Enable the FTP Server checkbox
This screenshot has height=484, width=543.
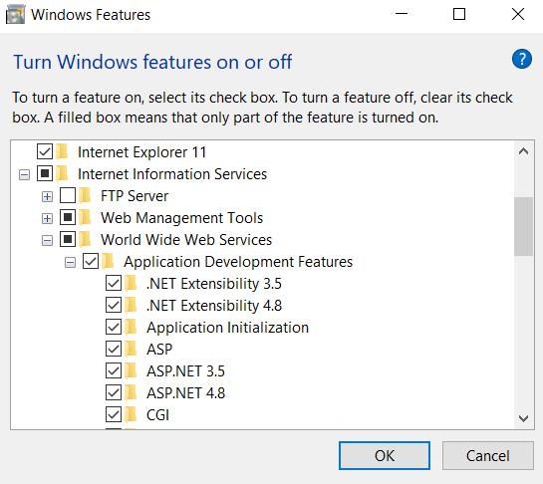68,195
